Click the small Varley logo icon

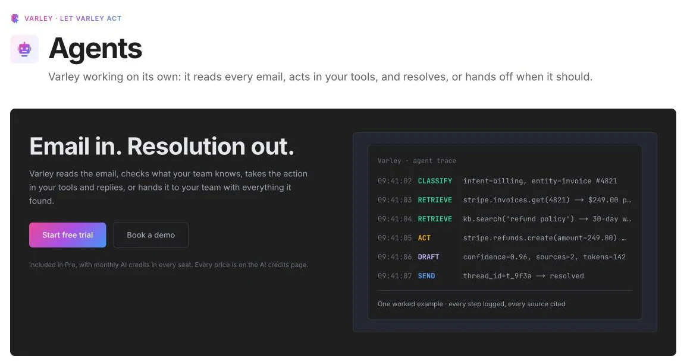tap(15, 18)
